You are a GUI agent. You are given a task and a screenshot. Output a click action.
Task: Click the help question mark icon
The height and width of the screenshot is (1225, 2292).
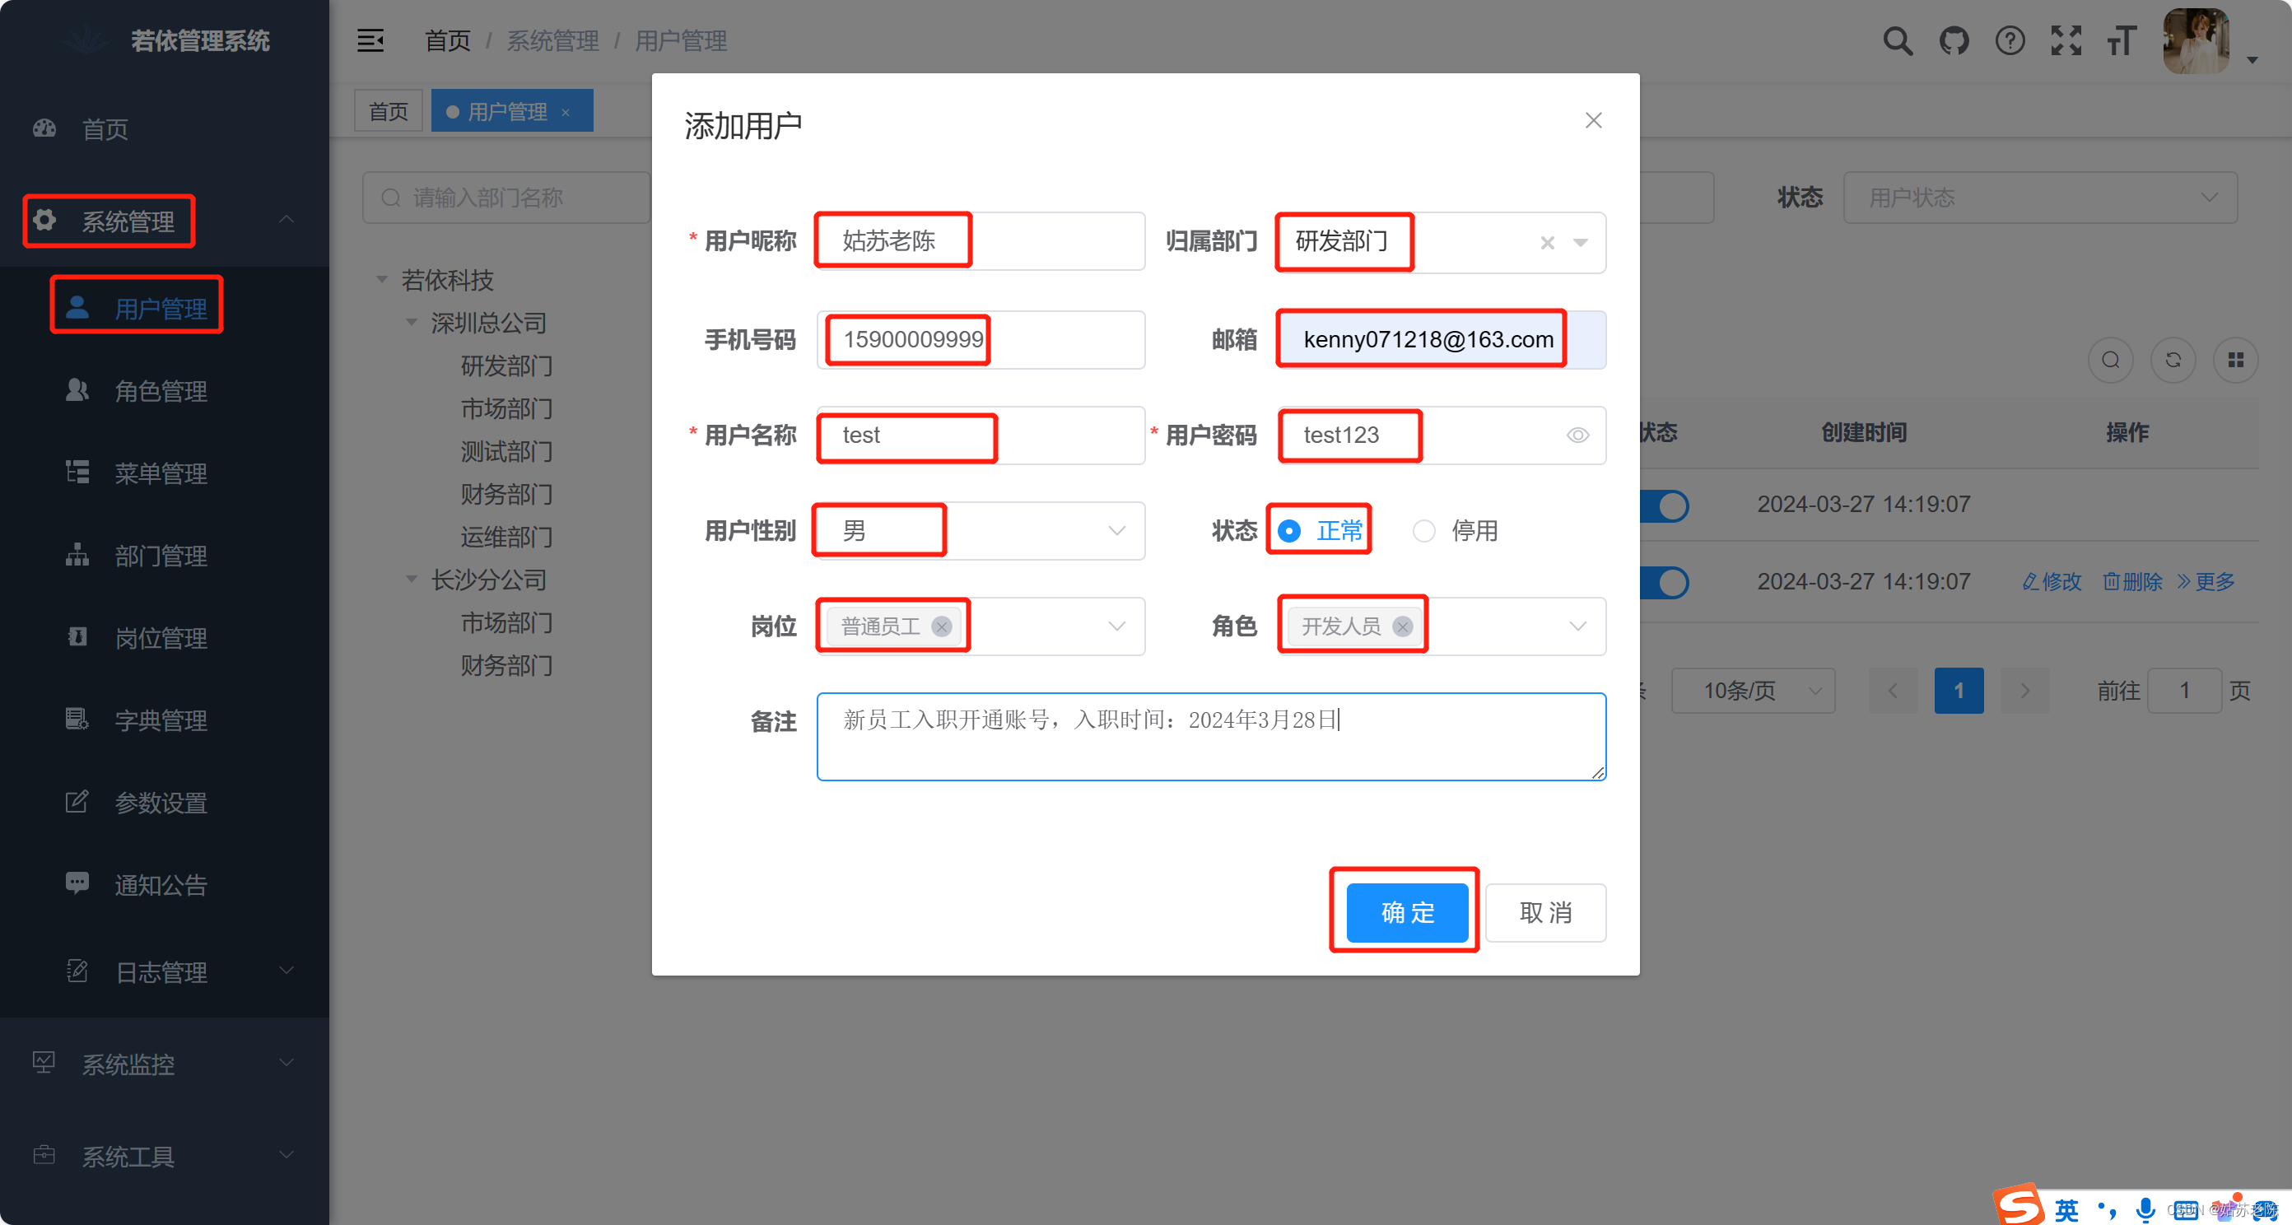coord(2009,41)
